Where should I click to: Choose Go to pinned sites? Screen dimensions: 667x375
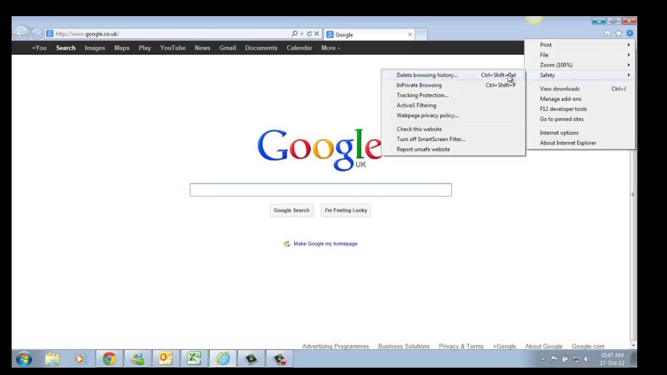[580, 119]
